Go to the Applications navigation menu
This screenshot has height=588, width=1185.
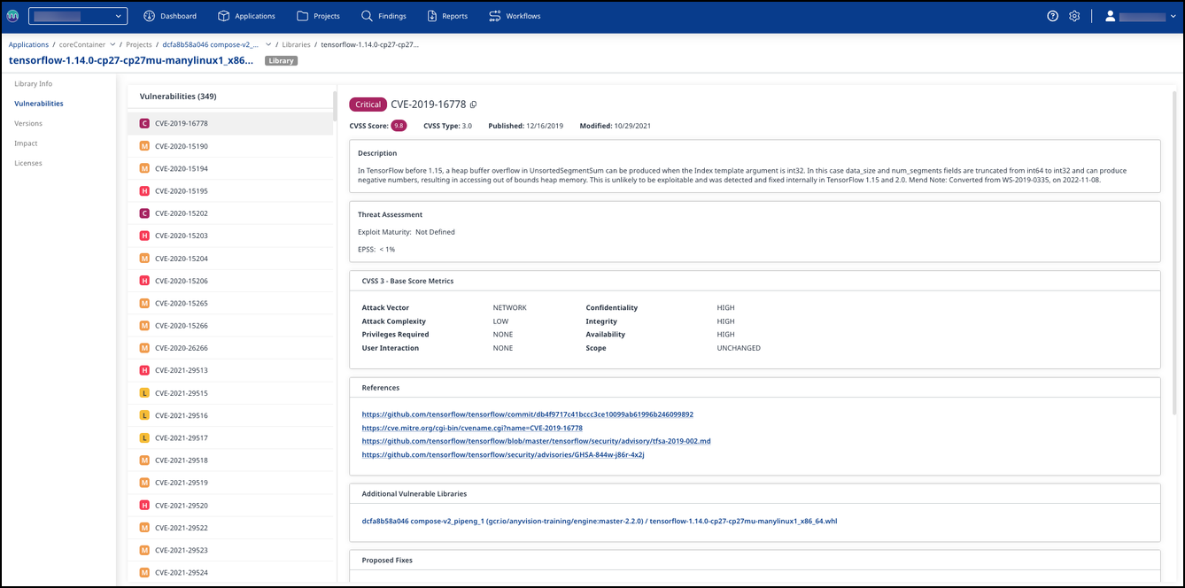coord(246,16)
